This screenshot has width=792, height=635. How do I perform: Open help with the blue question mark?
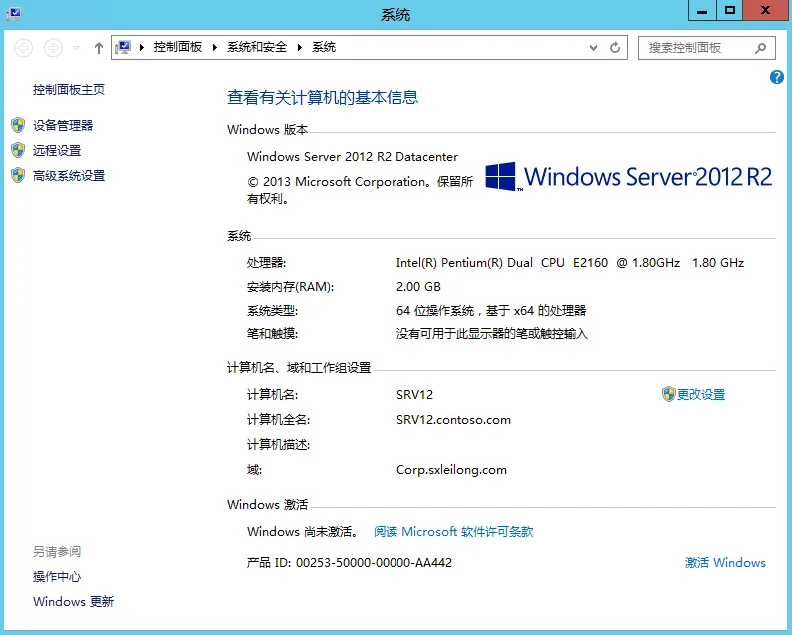coord(777,77)
